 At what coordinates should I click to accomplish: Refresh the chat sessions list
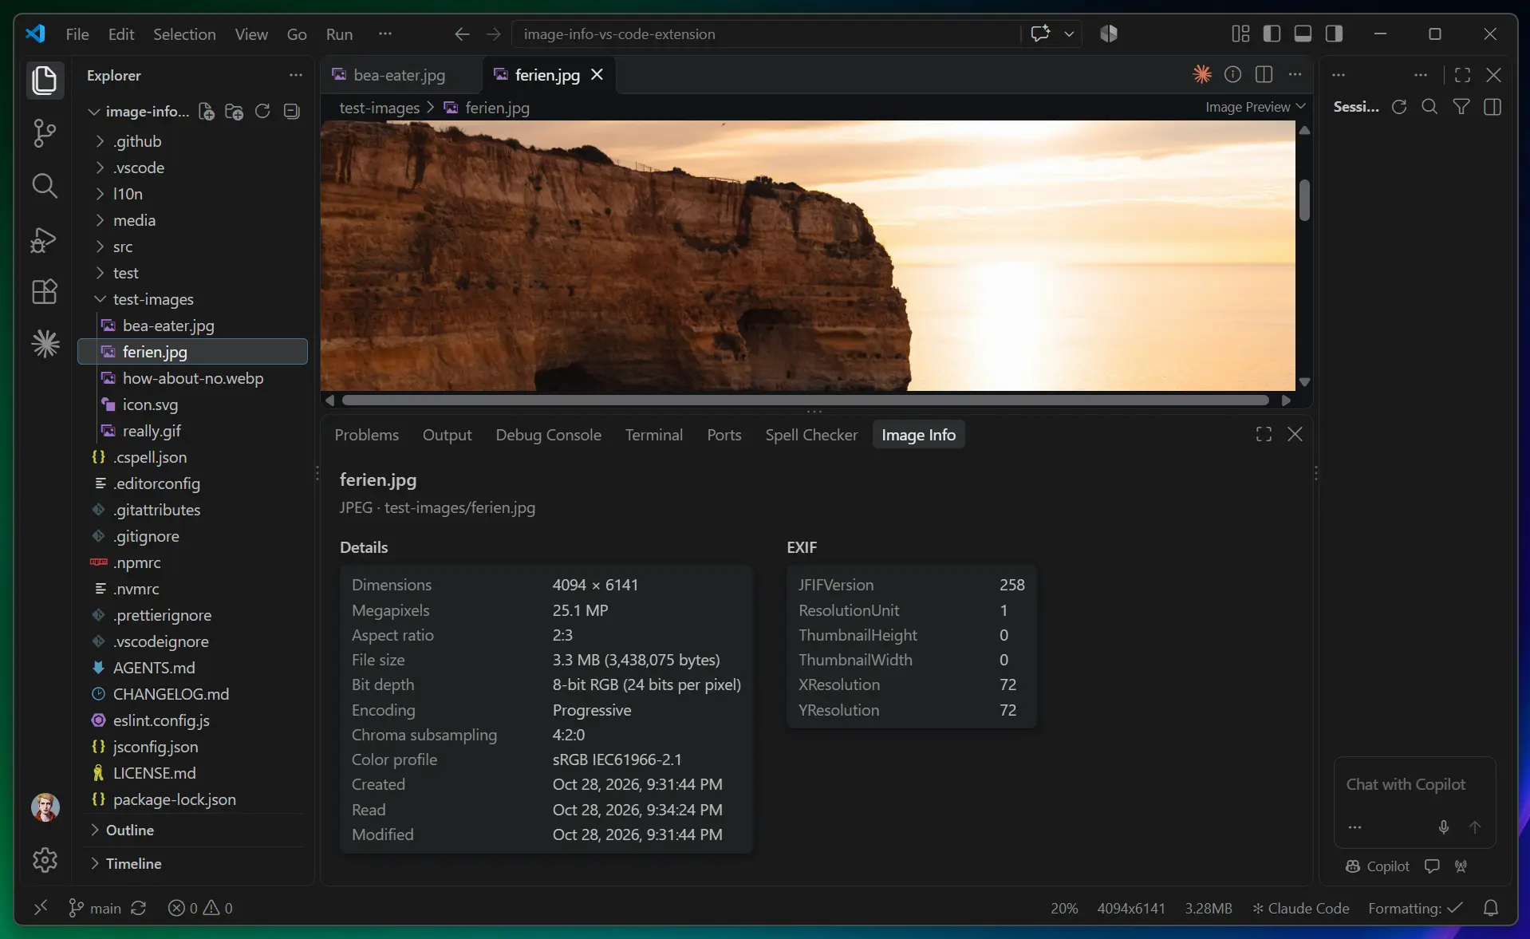(x=1399, y=107)
